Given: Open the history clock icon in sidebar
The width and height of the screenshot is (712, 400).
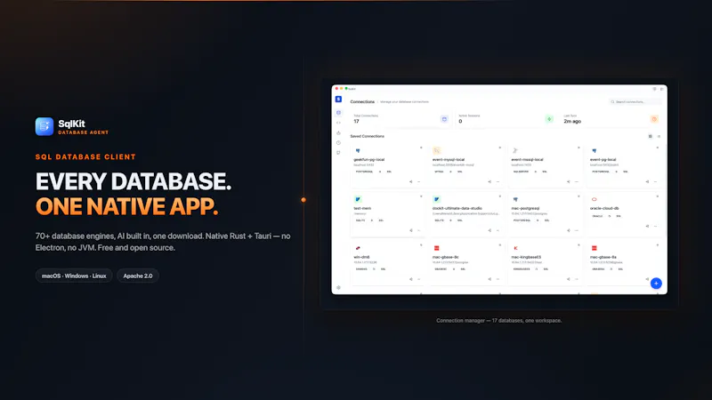Looking at the screenshot, I should pyautogui.click(x=338, y=143).
